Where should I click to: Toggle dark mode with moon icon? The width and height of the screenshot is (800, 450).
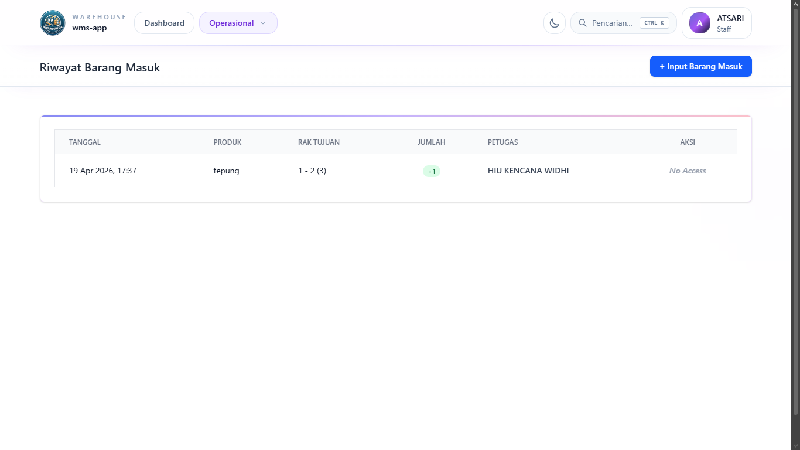point(555,23)
